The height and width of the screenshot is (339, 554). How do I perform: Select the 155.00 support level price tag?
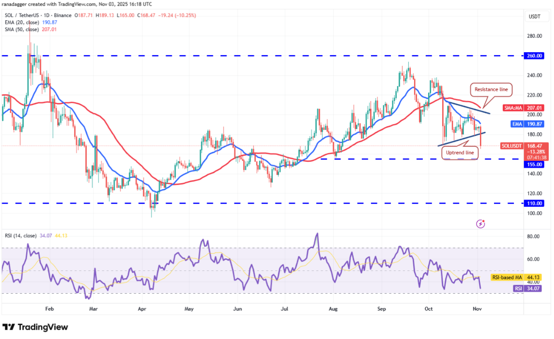click(x=534, y=164)
